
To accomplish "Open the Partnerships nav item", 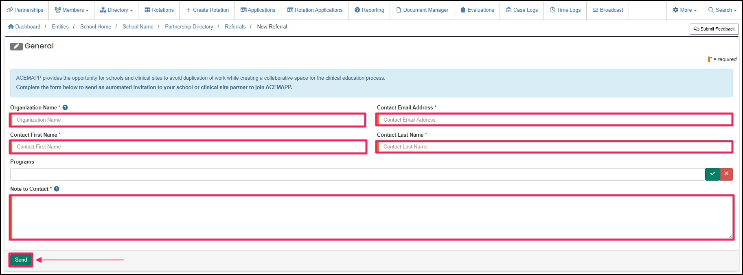I will coord(25,10).
